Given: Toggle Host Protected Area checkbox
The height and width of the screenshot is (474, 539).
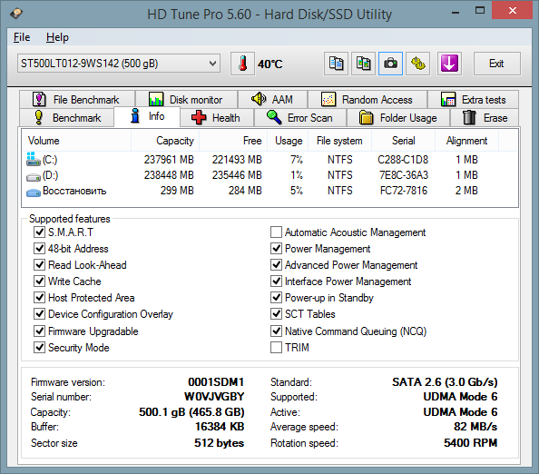Looking at the screenshot, I should click(39, 297).
